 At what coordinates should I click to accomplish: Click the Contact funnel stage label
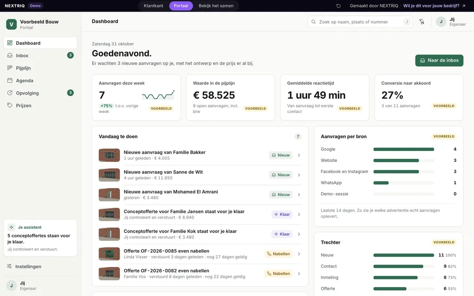(x=329, y=266)
